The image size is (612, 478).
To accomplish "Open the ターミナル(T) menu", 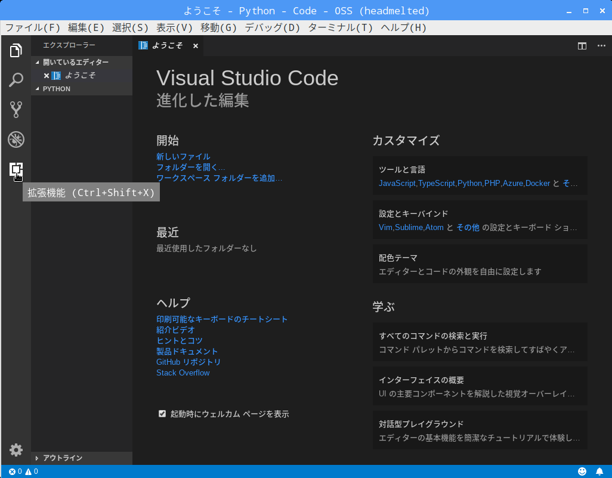I will point(341,27).
